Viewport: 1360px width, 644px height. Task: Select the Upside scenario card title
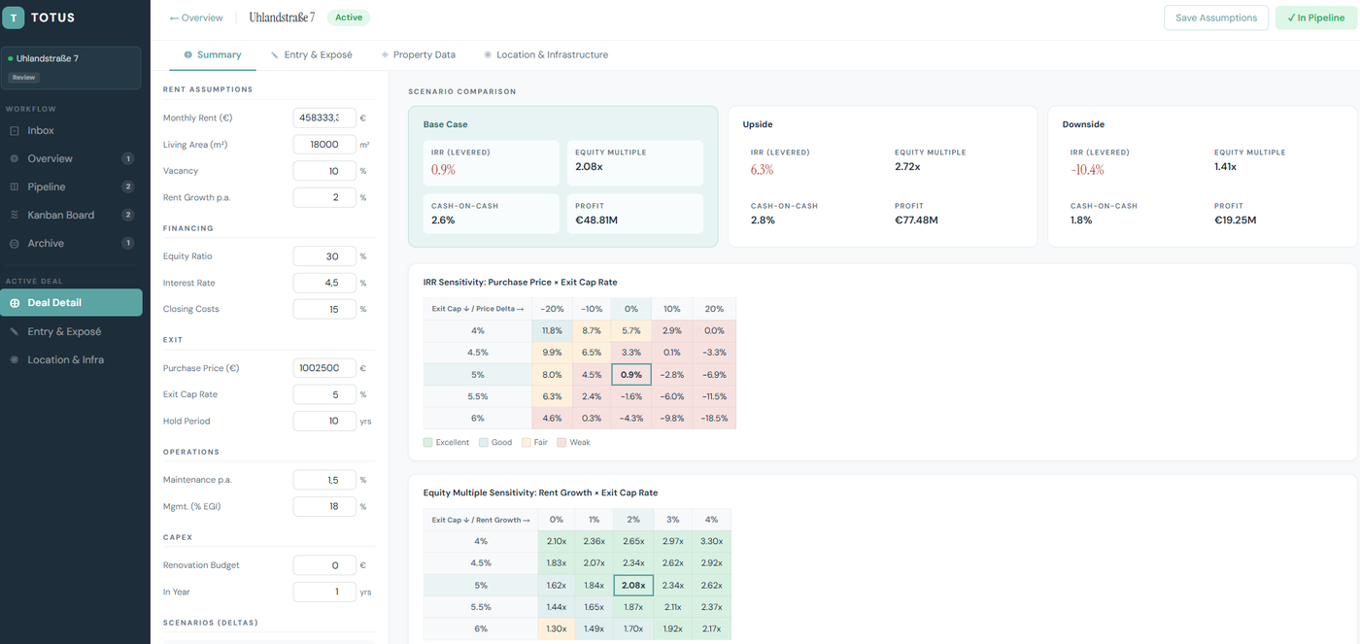coord(758,124)
